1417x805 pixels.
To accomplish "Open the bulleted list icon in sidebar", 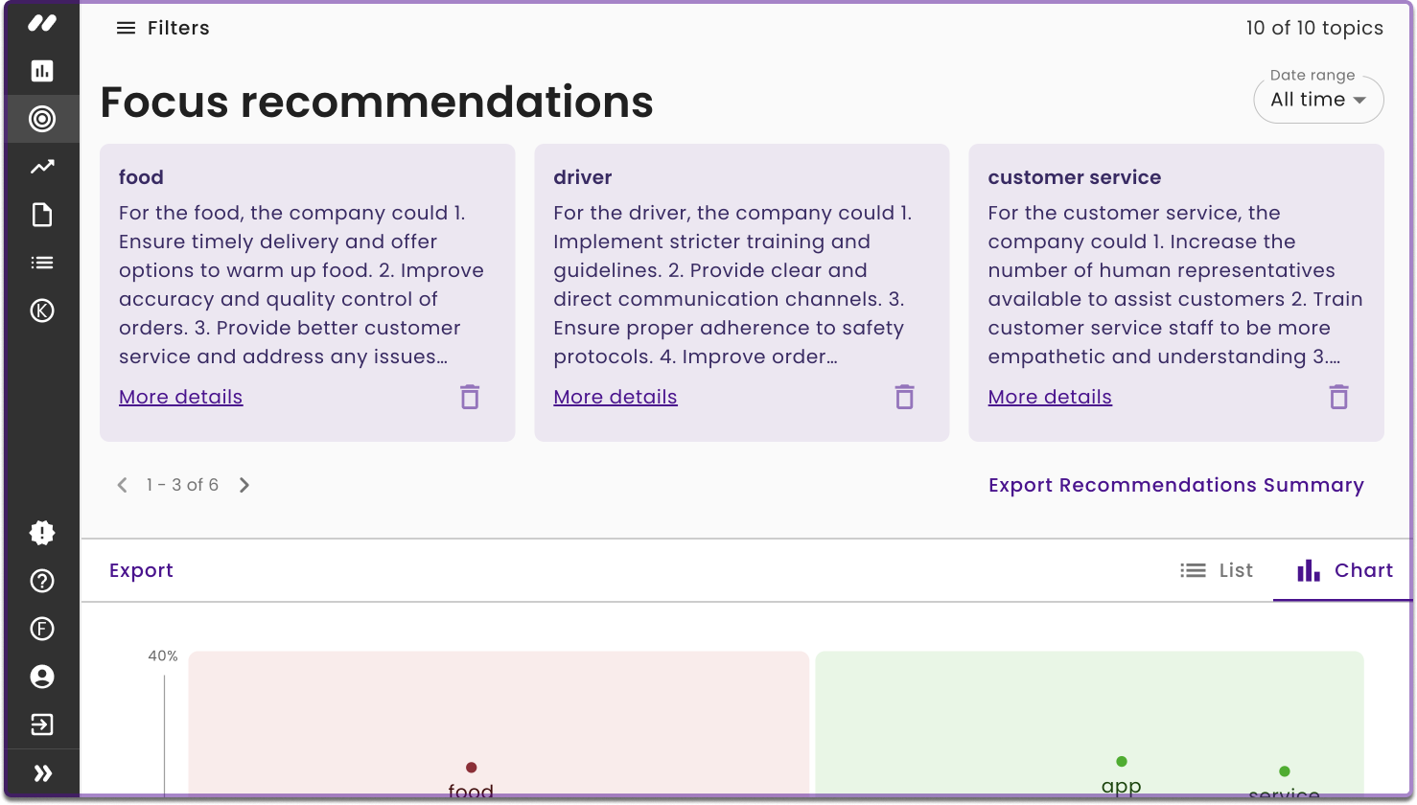I will [x=42, y=263].
